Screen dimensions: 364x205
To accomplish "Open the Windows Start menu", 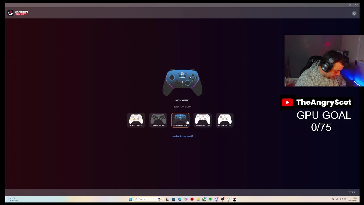I will [x=131, y=199].
